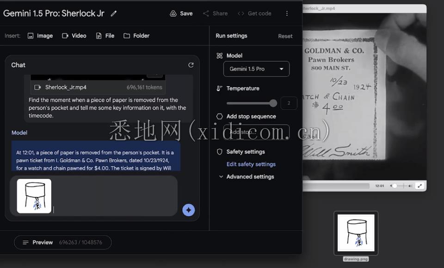The height and width of the screenshot is (268, 444).
Task: Enter fullscreen in the video player
Action: 419,186
